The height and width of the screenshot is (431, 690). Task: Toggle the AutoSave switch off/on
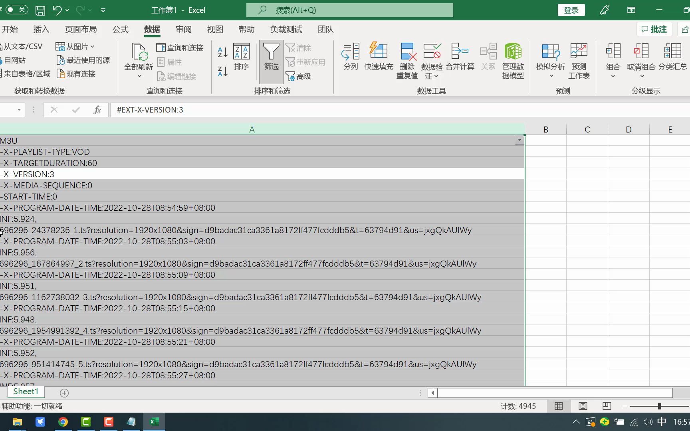[17, 10]
